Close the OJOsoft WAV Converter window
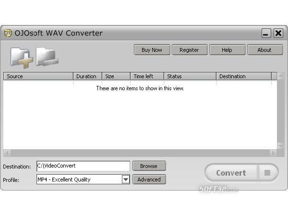 click(278, 33)
